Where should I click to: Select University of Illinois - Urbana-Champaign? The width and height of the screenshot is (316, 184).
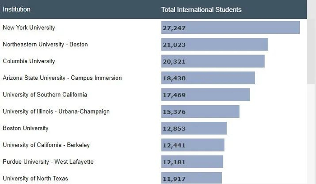tap(56, 111)
